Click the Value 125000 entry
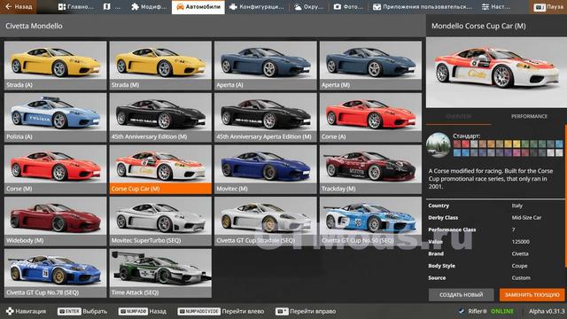The image size is (567, 319). pyautogui.click(x=495, y=242)
